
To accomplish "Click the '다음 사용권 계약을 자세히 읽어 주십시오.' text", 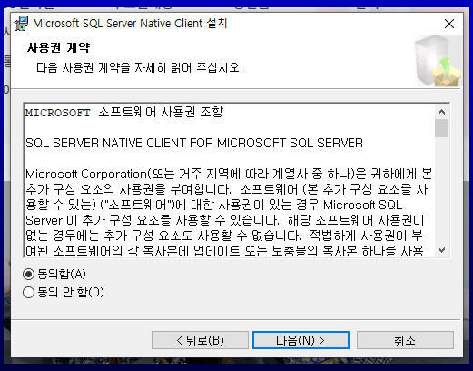I will (x=139, y=67).
